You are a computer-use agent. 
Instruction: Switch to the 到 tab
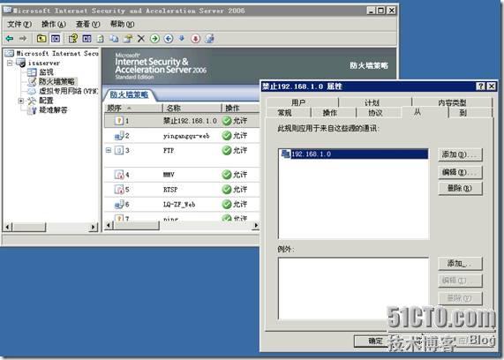point(463,113)
